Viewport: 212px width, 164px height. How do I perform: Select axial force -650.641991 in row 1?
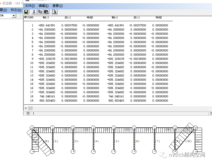46,25
